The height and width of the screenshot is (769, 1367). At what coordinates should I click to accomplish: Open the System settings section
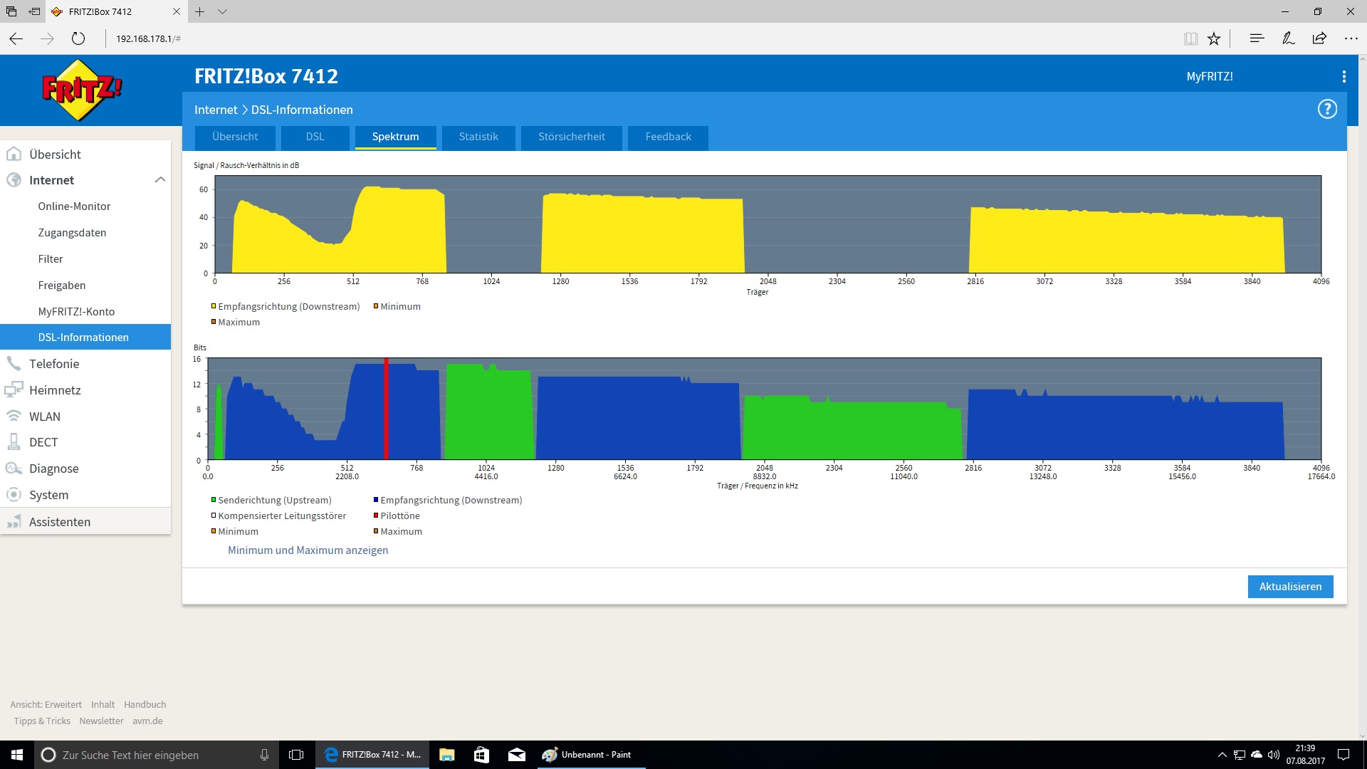48,495
